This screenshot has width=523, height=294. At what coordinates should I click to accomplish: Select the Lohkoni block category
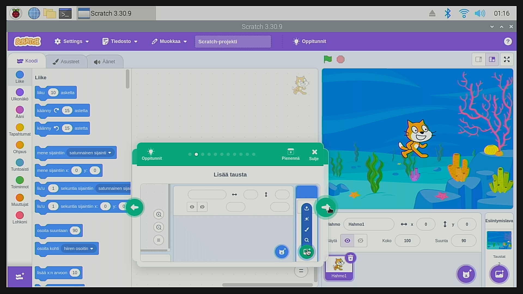(x=20, y=218)
